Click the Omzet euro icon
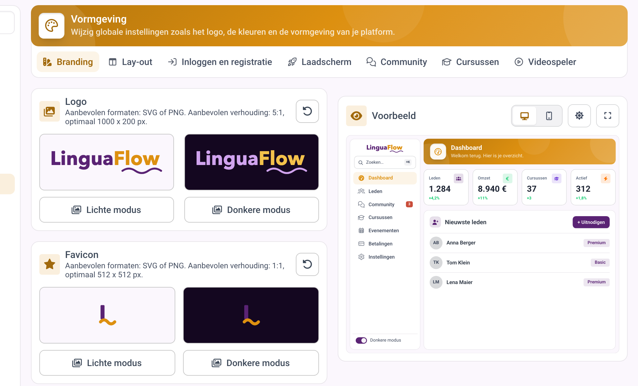The width and height of the screenshot is (638, 386). click(x=508, y=179)
